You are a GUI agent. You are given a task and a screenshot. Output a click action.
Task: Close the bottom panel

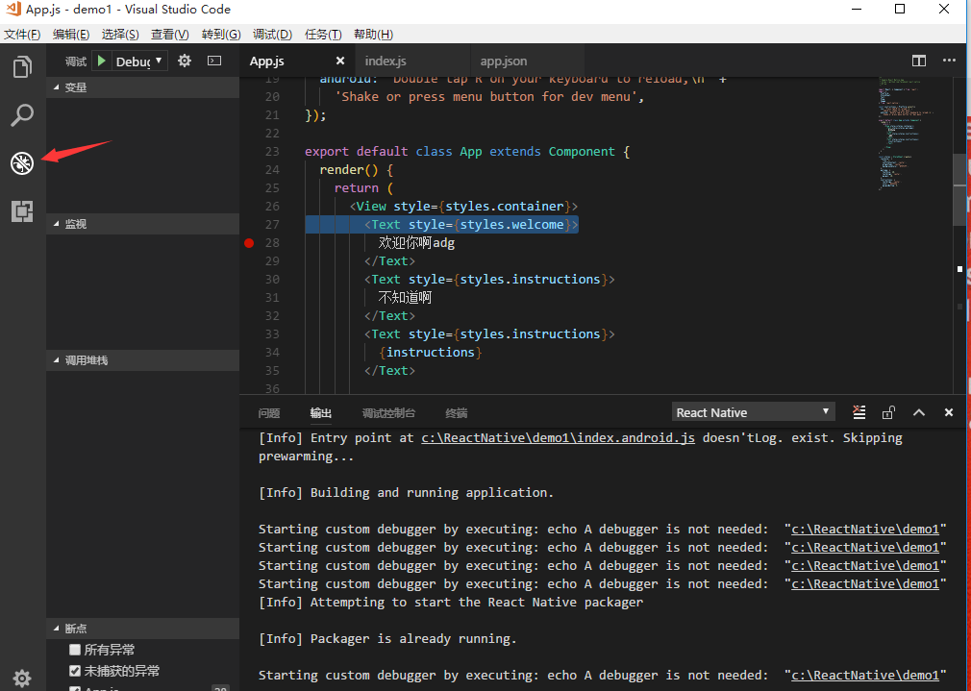tap(949, 412)
